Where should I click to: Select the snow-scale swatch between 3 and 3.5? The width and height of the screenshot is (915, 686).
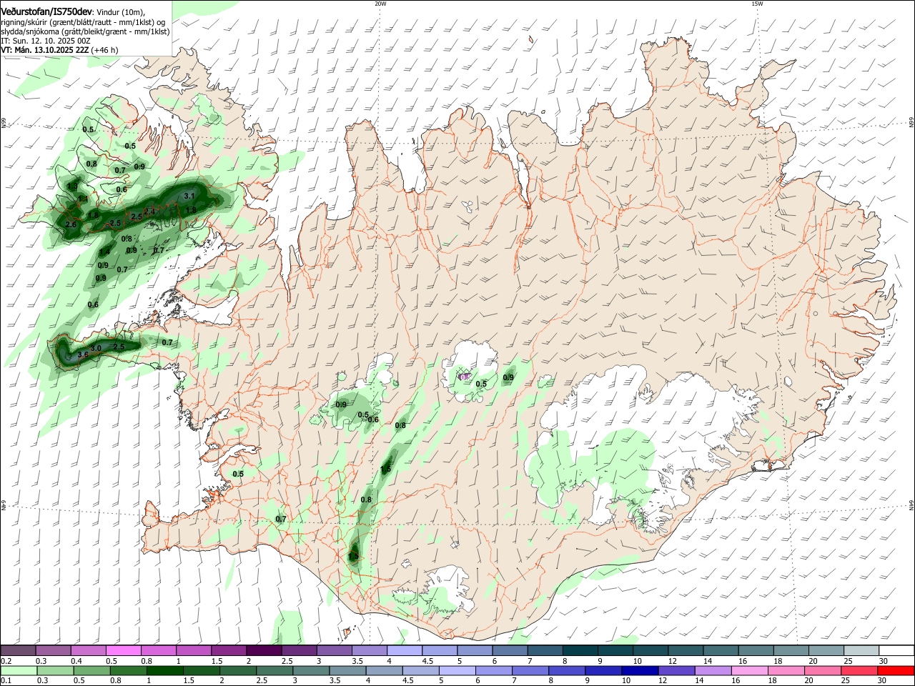tap(334, 651)
